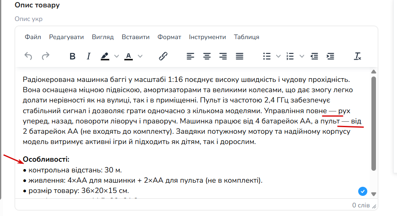This screenshot has width=397, height=216.
Task: Click the editor vertical scrollbar thumb
Action: pyautogui.click(x=374, y=124)
